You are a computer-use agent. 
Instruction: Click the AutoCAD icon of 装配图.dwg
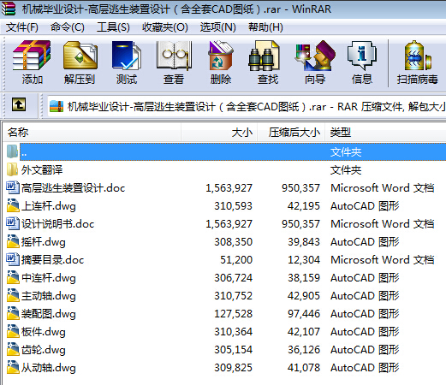(13, 313)
